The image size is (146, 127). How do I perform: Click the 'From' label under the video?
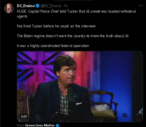click(21, 125)
